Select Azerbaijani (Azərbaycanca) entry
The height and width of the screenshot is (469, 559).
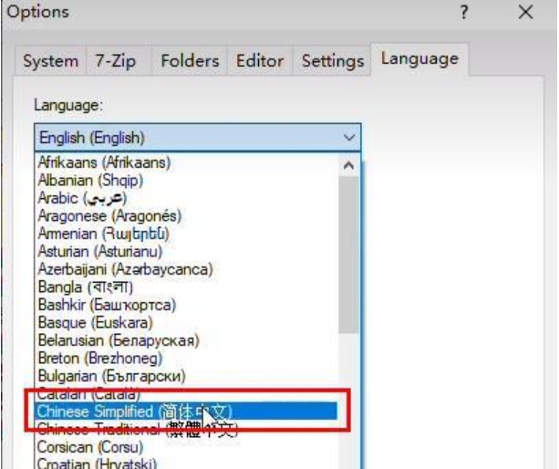tap(125, 269)
